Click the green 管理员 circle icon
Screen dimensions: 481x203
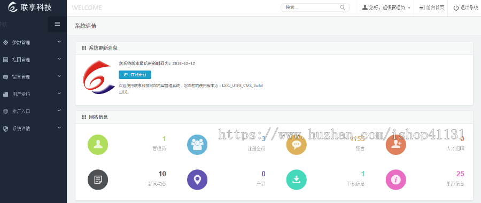98,145
